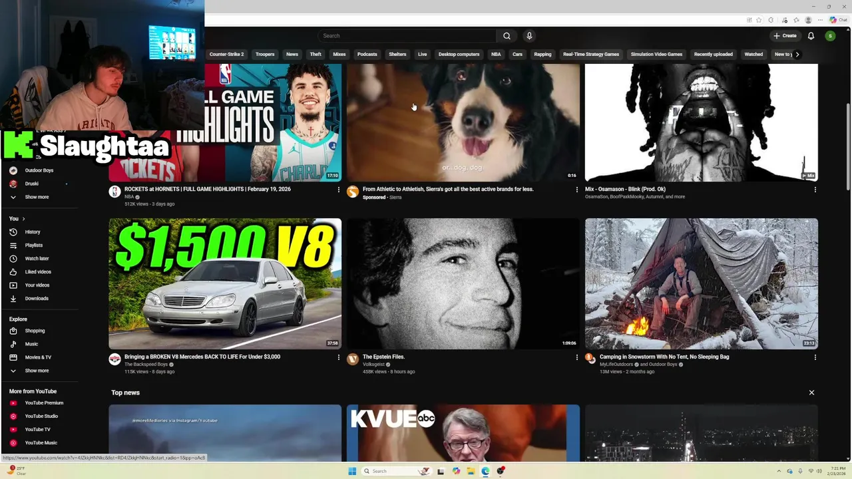Select the NBA filter chip

click(496, 55)
